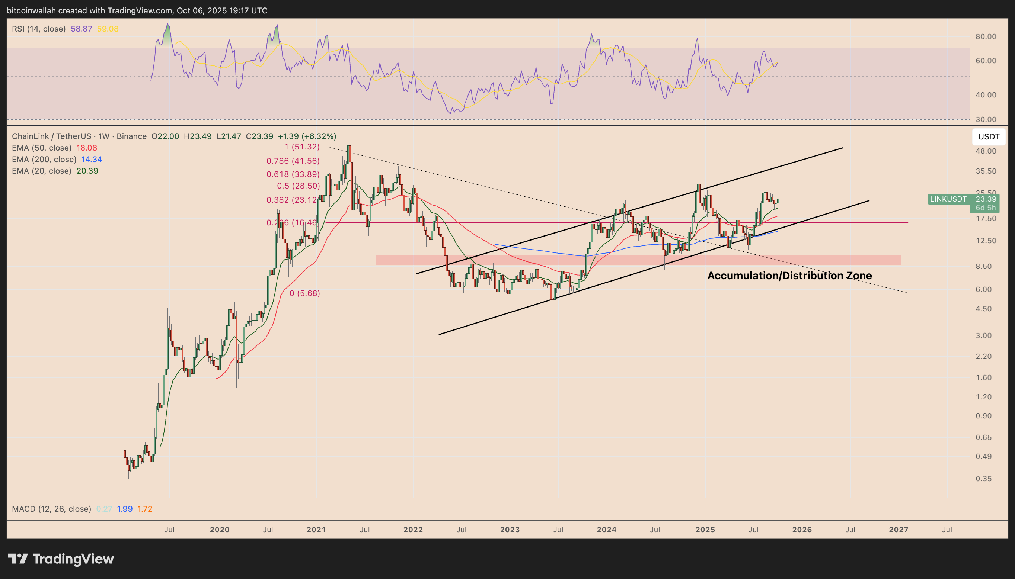Click the ChainLink / TetherUS symbol title
The image size is (1015, 579).
[51, 136]
